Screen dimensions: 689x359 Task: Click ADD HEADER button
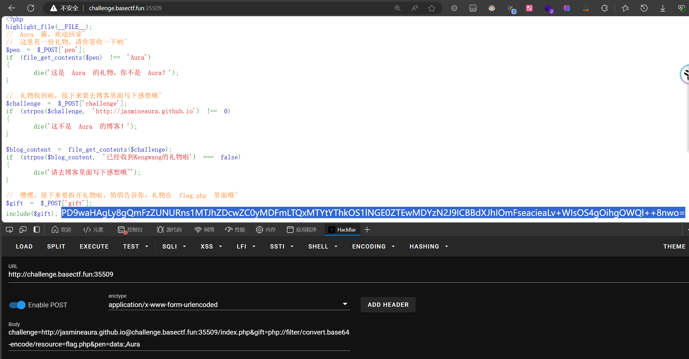[388, 304]
